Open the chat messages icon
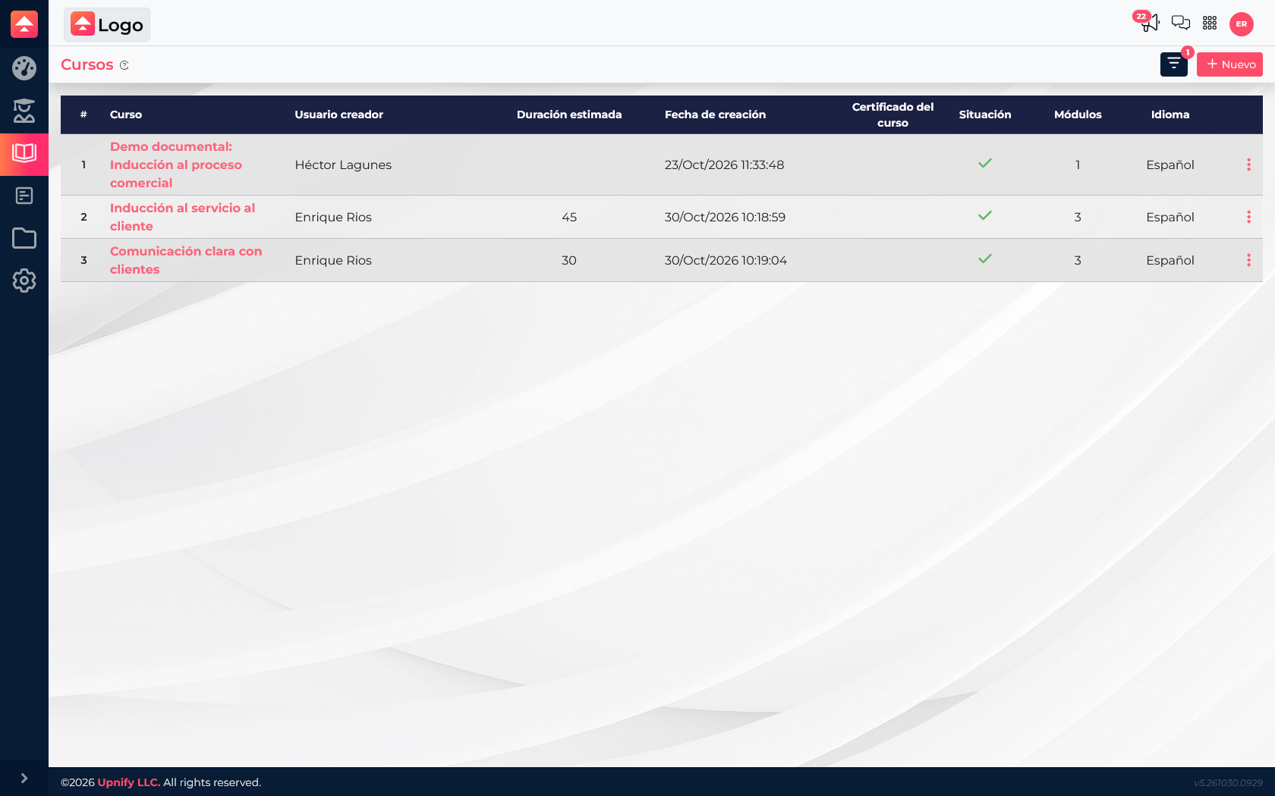 (1181, 23)
